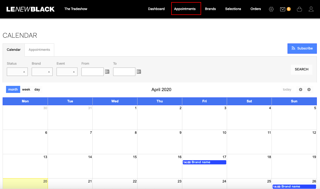Click the today button

click(x=287, y=90)
